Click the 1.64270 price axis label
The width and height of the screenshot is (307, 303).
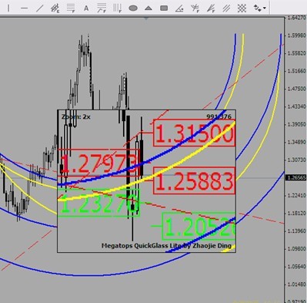pyautogui.click(x=297, y=18)
